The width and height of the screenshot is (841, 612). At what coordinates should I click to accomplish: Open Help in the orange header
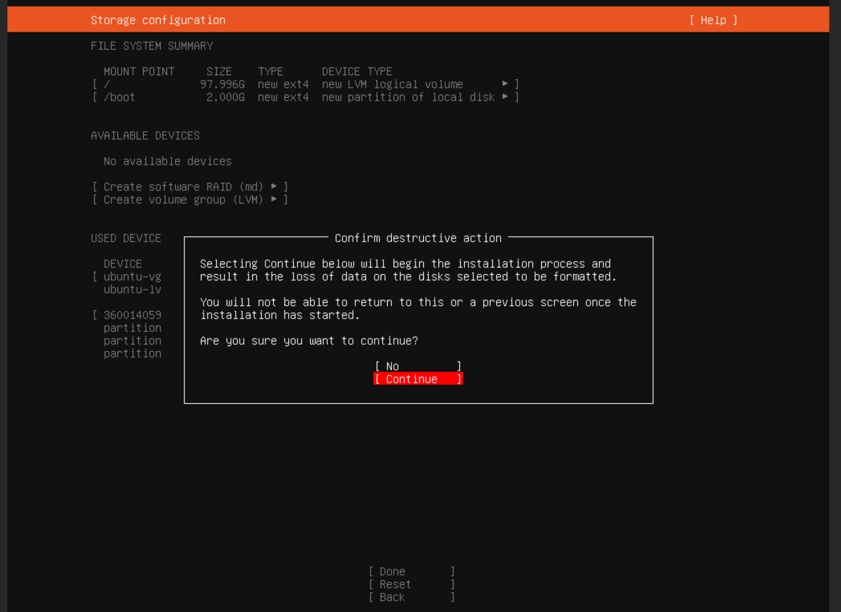[713, 20]
